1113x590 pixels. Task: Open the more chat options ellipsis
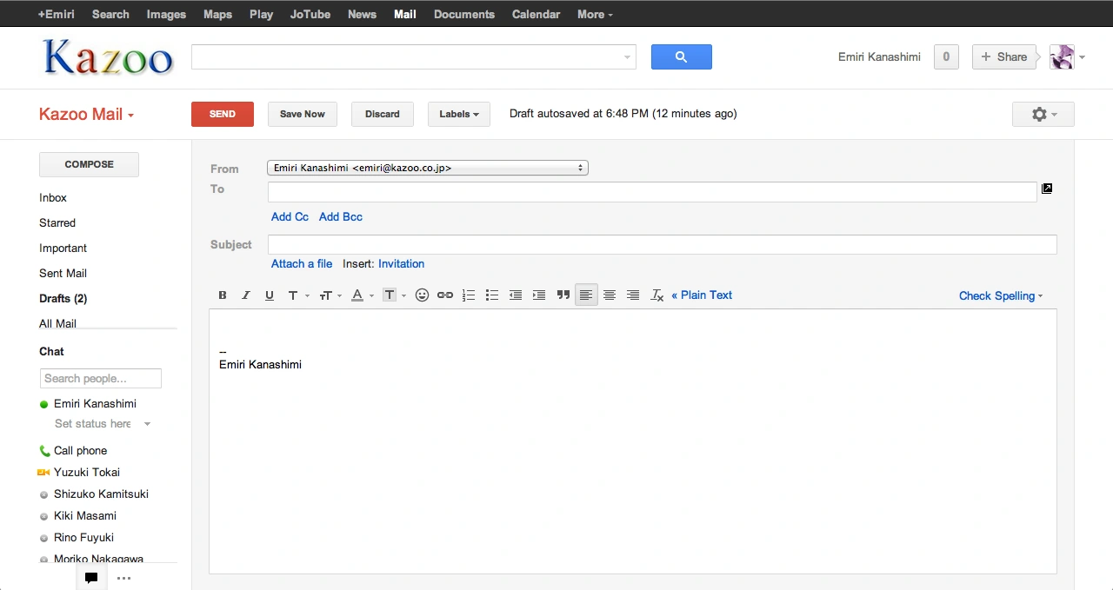pyautogui.click(x=123, y=578)
